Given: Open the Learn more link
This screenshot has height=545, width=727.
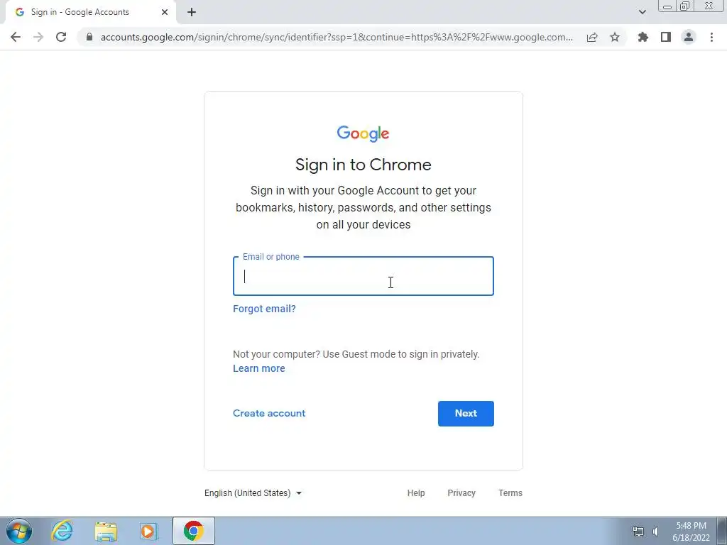Looking at the screenshot, I should point(258,368).
